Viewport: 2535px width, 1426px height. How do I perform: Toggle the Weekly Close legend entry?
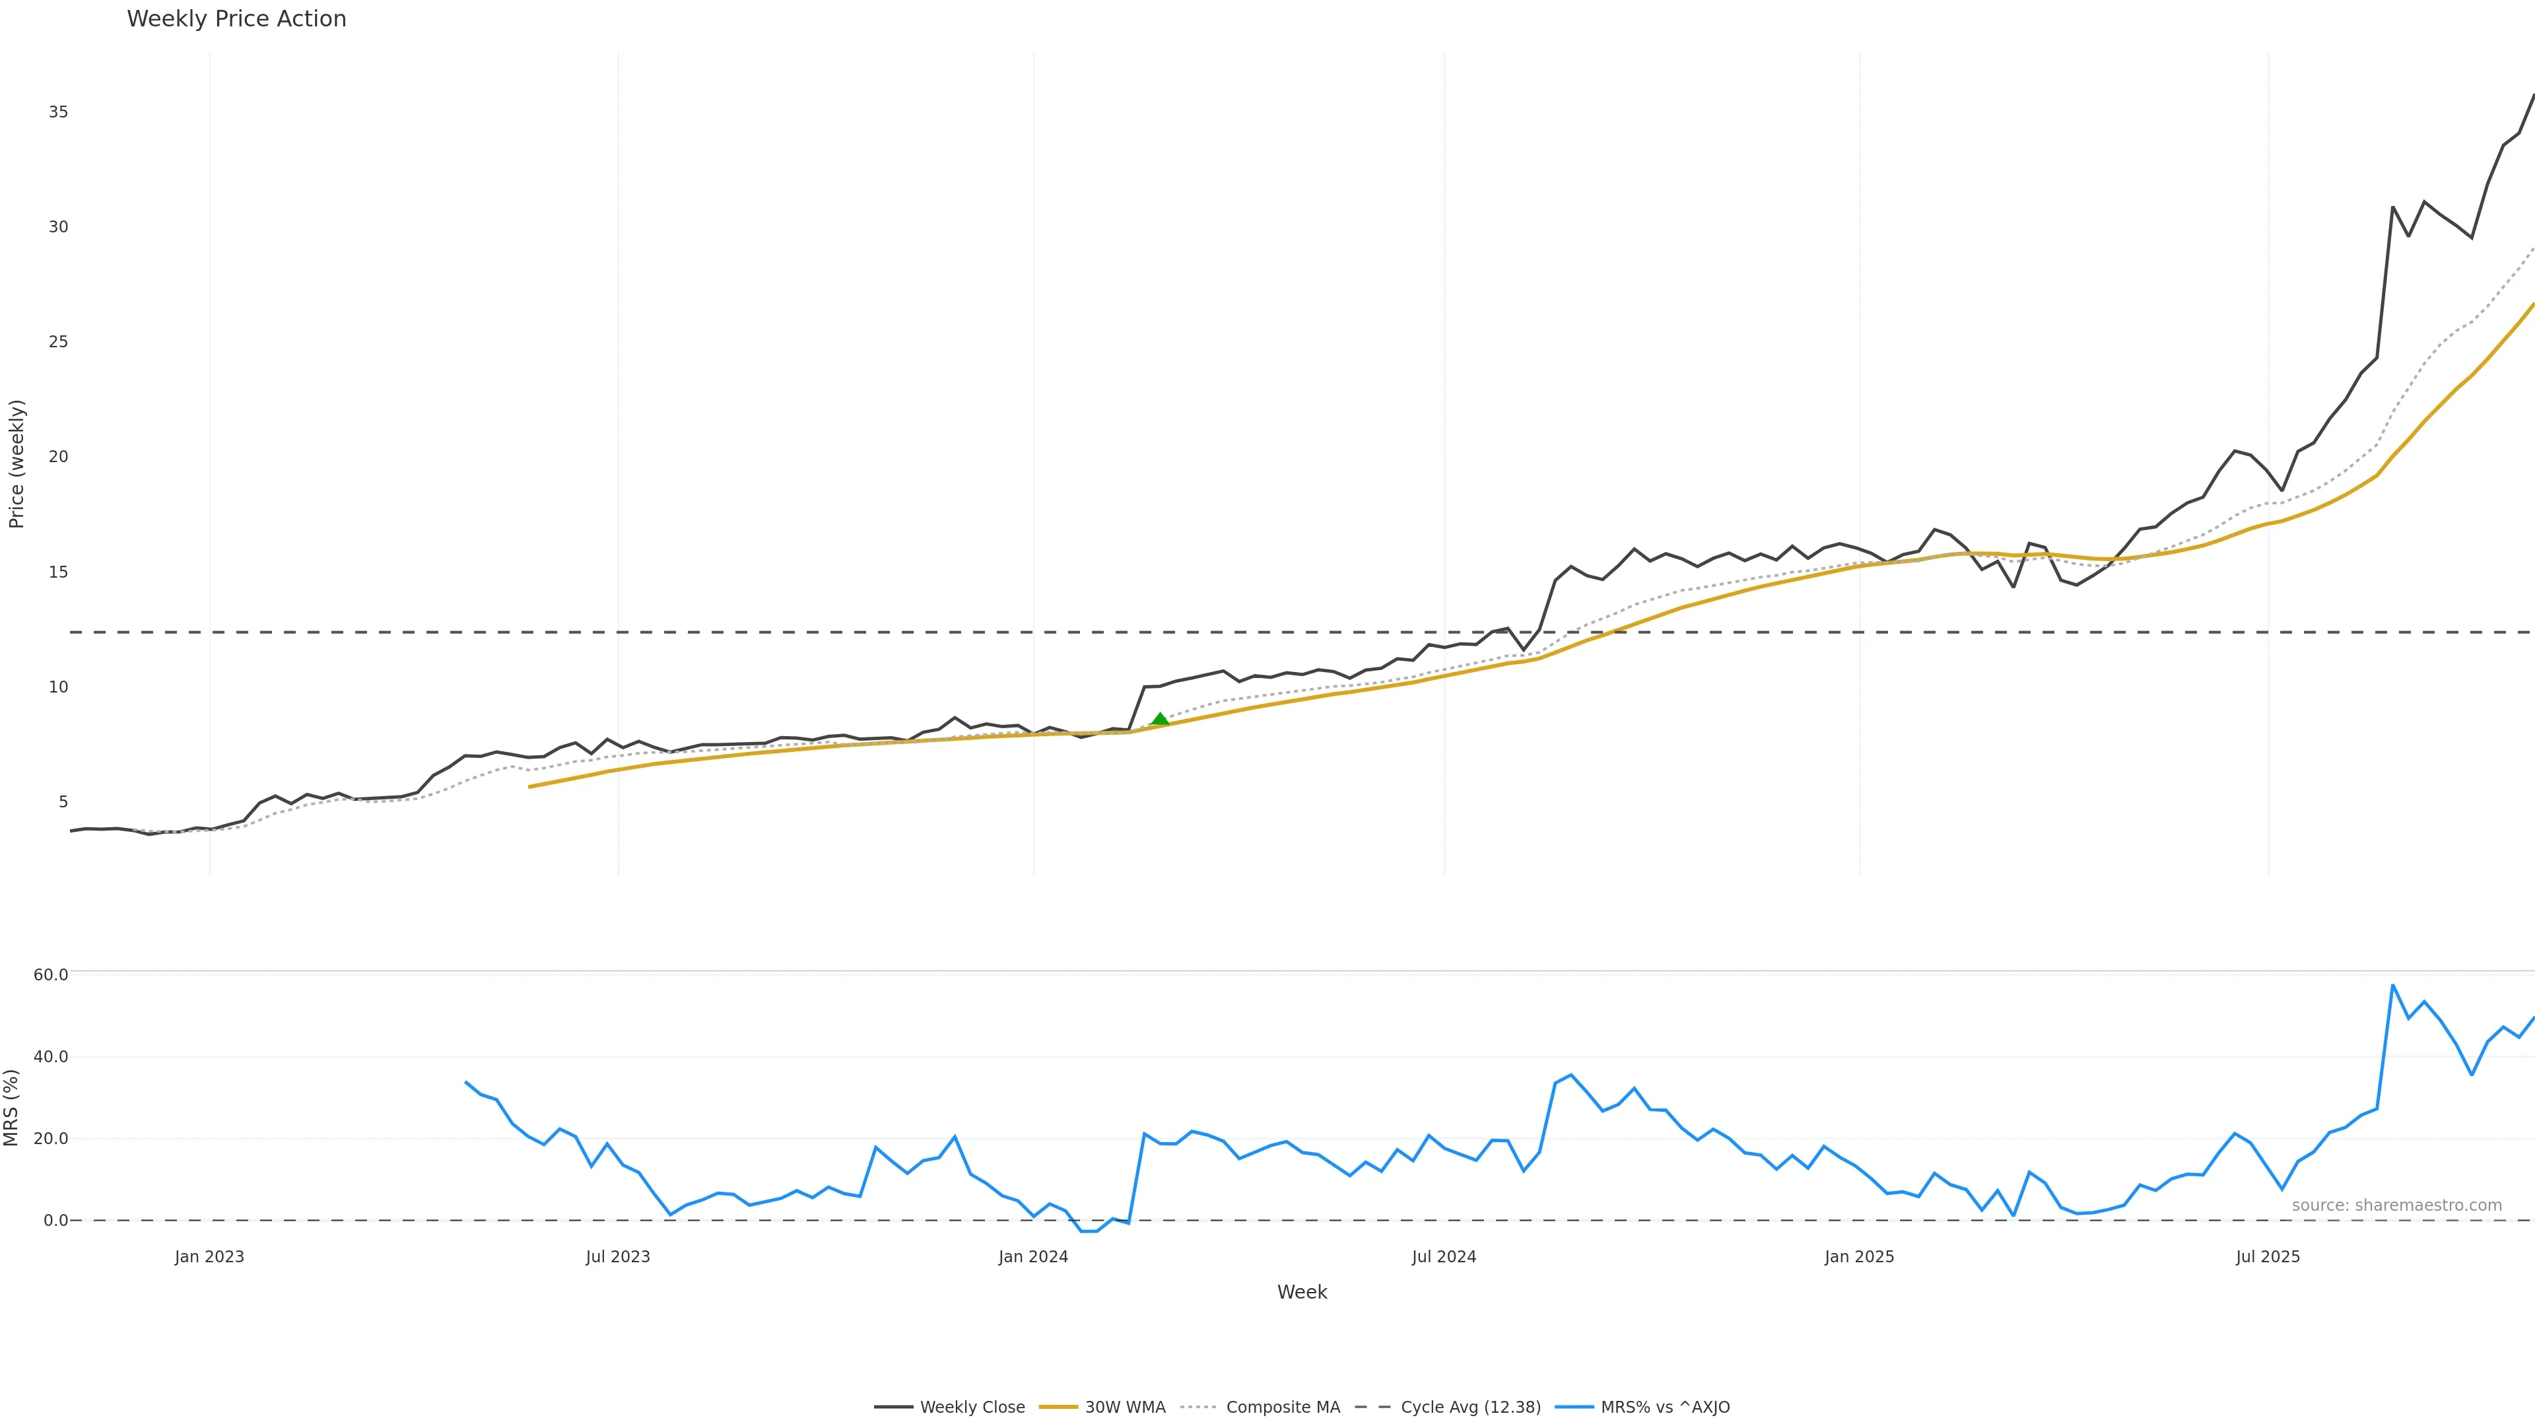[971, 1408]
